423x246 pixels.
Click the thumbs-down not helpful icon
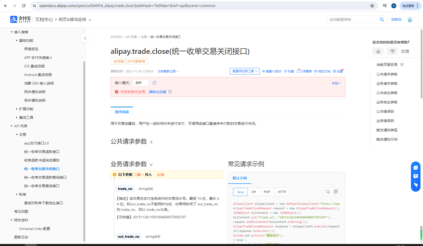coord(392,51)
